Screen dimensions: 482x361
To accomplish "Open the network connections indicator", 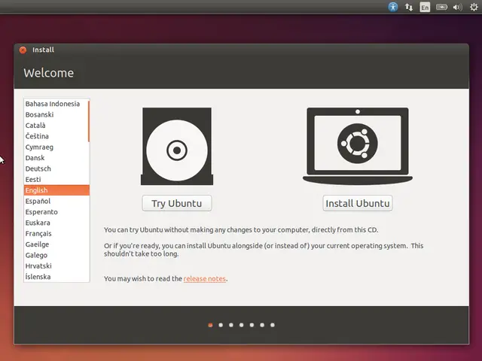I will click(x=409, y=7).
